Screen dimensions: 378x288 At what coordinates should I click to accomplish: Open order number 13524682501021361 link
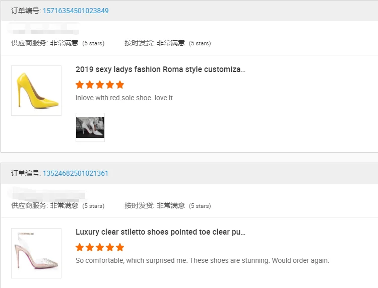click(76, 173)
